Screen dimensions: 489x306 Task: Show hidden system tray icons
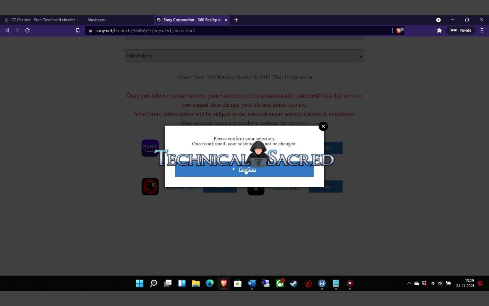click(x=409, y=283)
